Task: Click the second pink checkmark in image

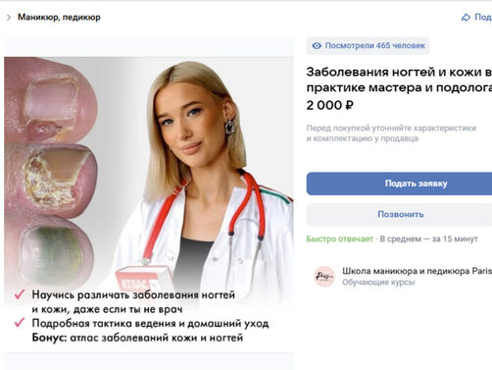Action: (20, 323)
